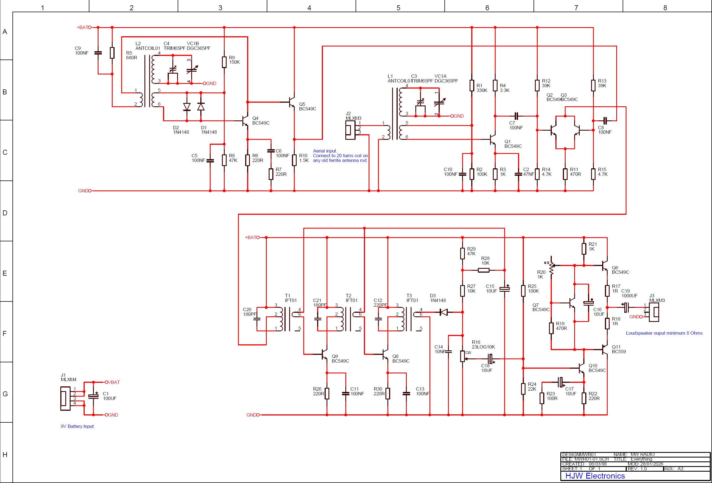Click the VBAT terminal label near J1

(114, 382)
